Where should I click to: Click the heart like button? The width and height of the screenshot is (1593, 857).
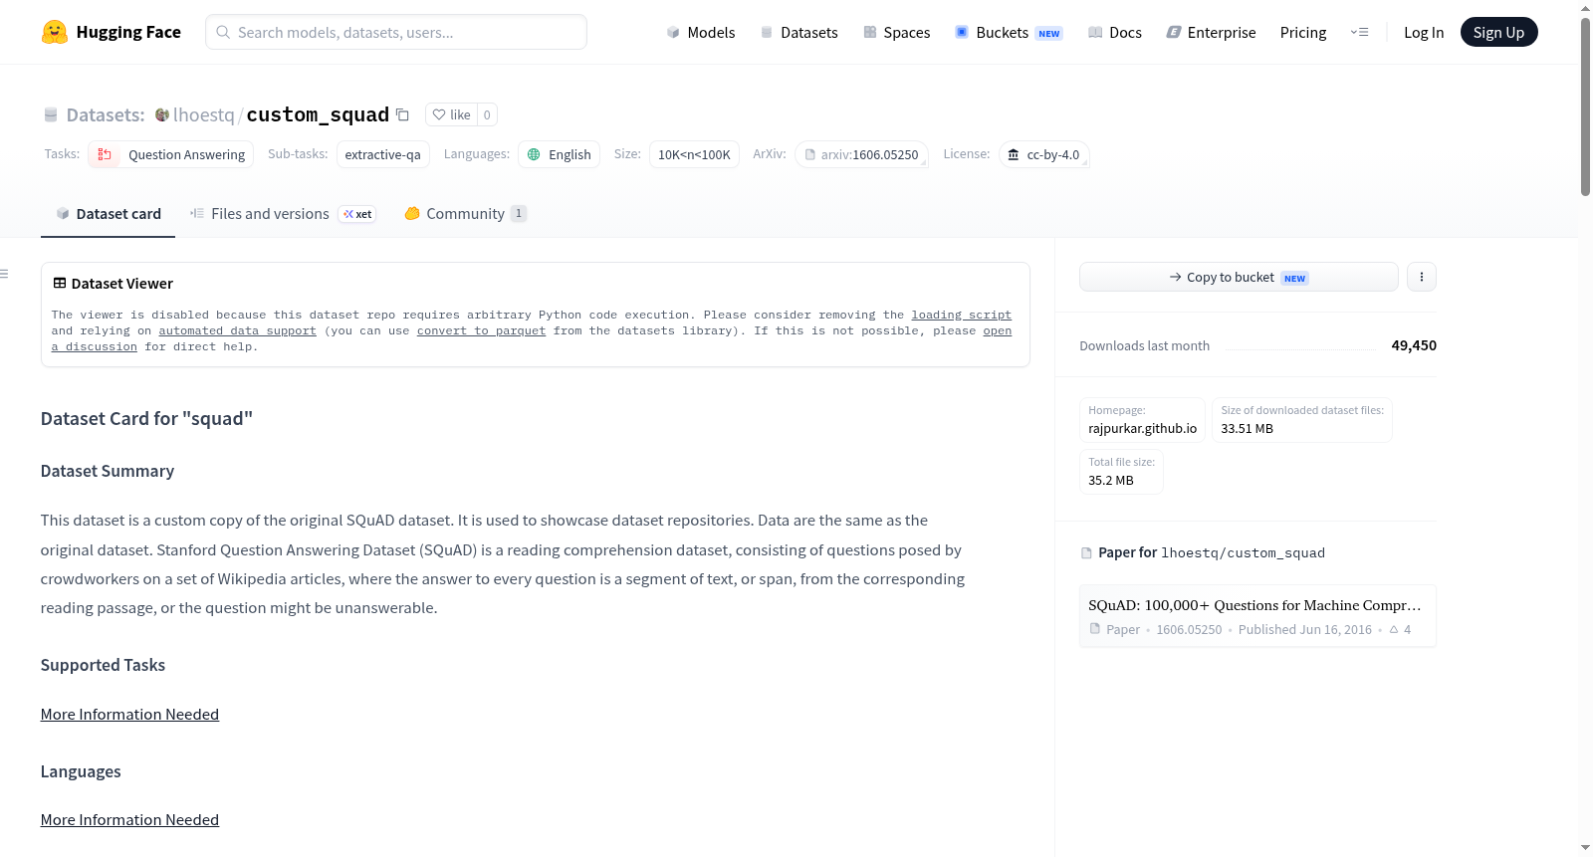click(x=451, y=114)
